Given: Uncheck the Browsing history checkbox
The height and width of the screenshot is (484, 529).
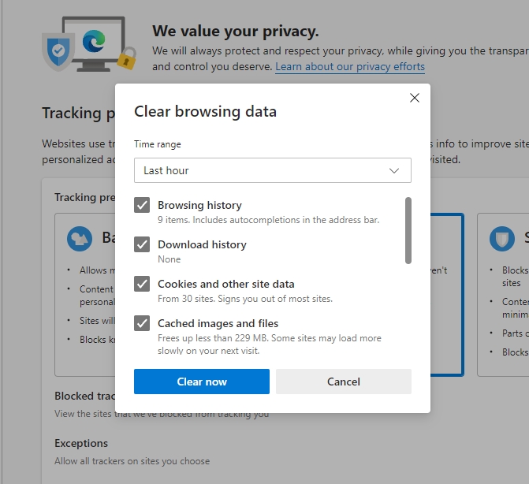Looking at the screenshot, I should tap(142, 205).
